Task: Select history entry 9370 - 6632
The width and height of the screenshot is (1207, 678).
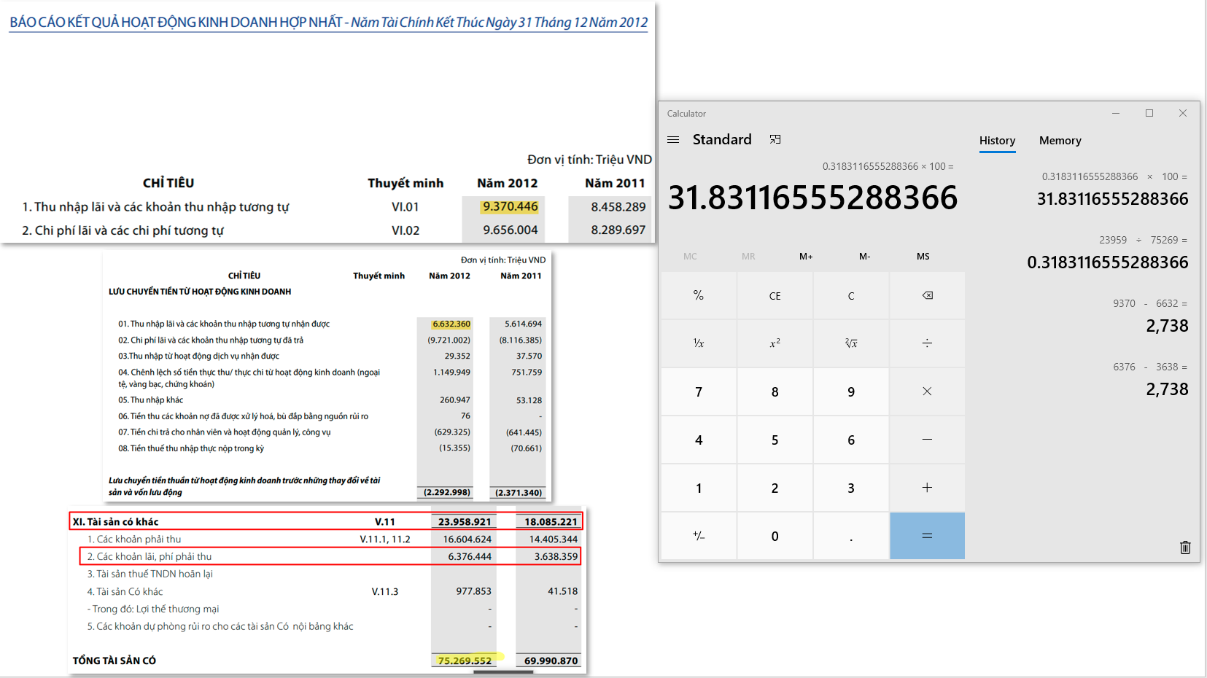Action: 1107,316
